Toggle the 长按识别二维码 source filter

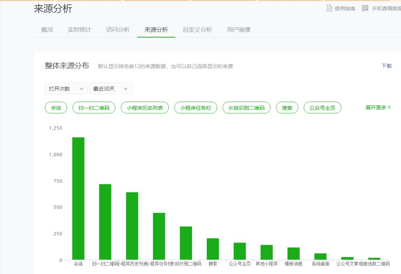pos(246,108)
